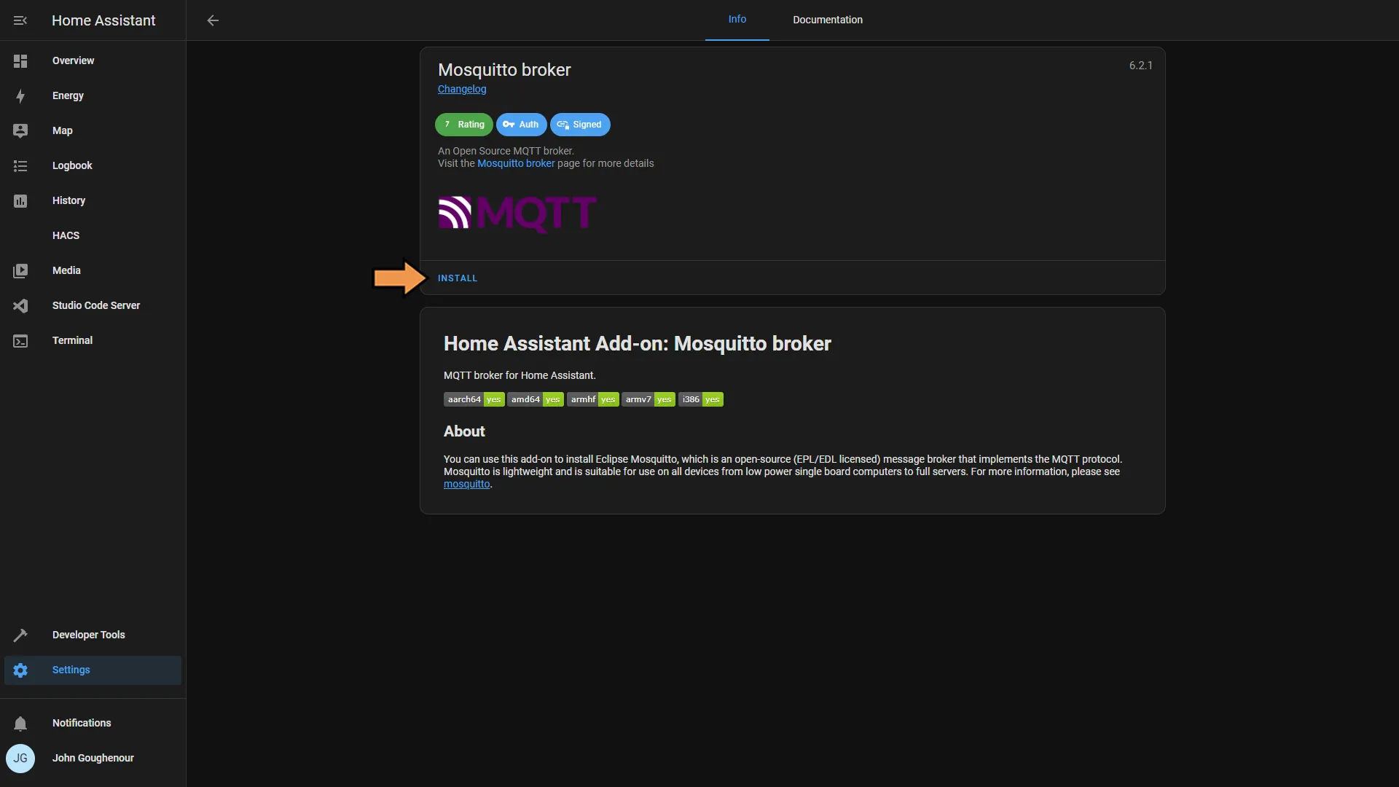The image size is (1399, 787).
Task: Switch to the Documentation tab
Action: click(827, 19)
